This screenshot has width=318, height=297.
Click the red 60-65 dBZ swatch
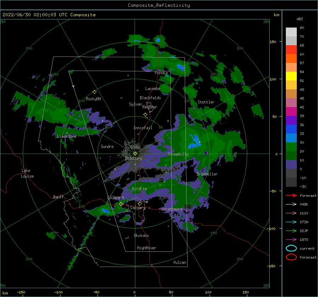pos(291,50)
